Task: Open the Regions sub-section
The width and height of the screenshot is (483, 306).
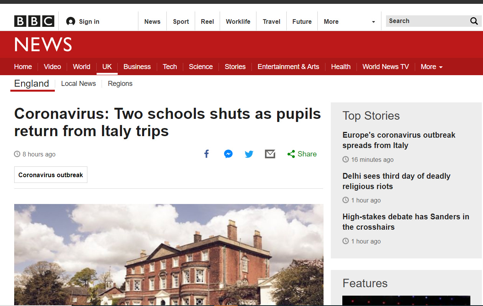Action: pos(120,84)
